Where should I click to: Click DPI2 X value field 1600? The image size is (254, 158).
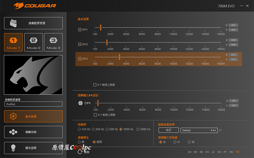click(233, 40)
